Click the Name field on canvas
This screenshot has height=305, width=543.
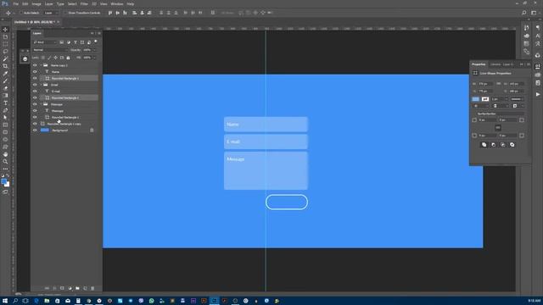click(266, 125)
